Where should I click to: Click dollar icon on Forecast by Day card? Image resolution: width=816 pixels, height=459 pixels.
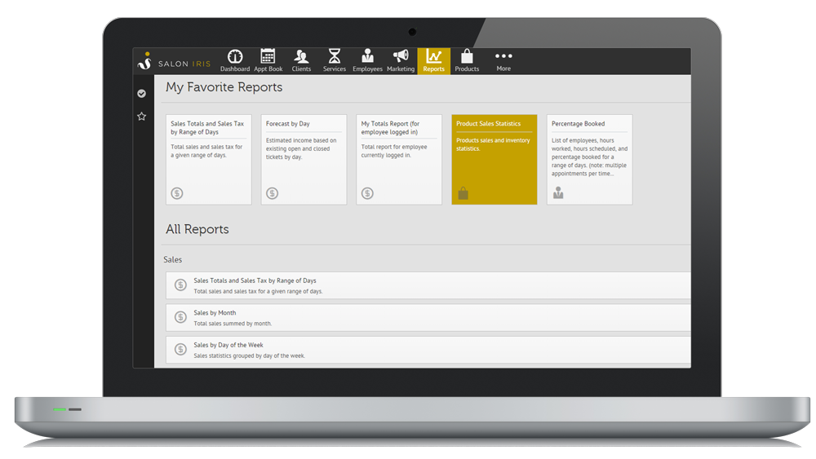(x=273, y=193)
